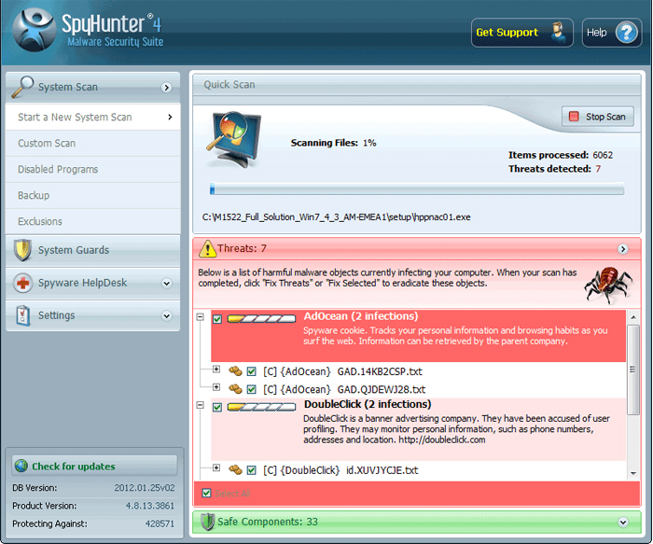Uncheck the GAD.14KB2CSP.txt checkbox
Viewport: 653px width, 544px height.
[251, 371]
